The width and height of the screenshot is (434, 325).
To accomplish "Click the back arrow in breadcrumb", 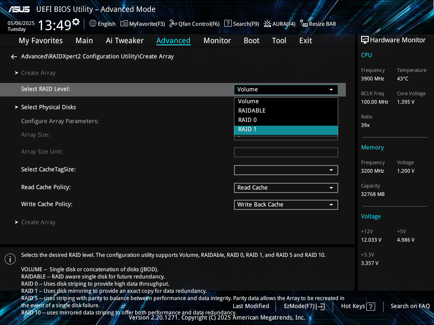I will [x=14, y=57].
